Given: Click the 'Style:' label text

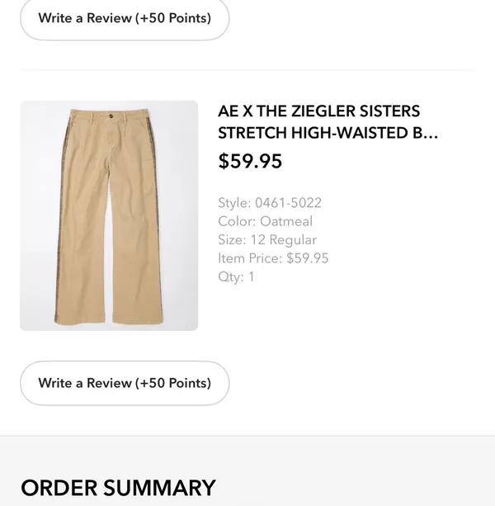Looking at the screenshot, I should [234, 203].
